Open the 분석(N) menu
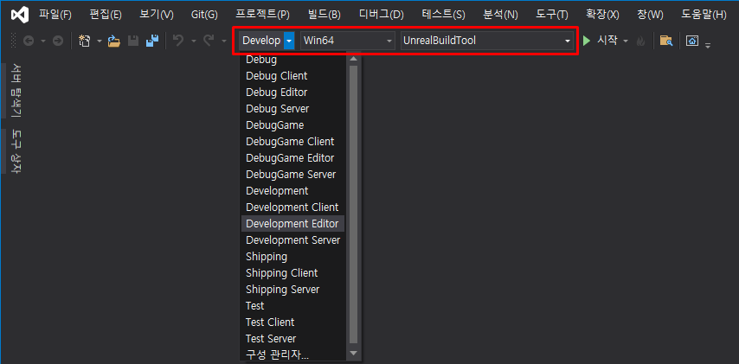Image resolution: width=739 pixels, height=364 pixels. click(x=500, y=15)
